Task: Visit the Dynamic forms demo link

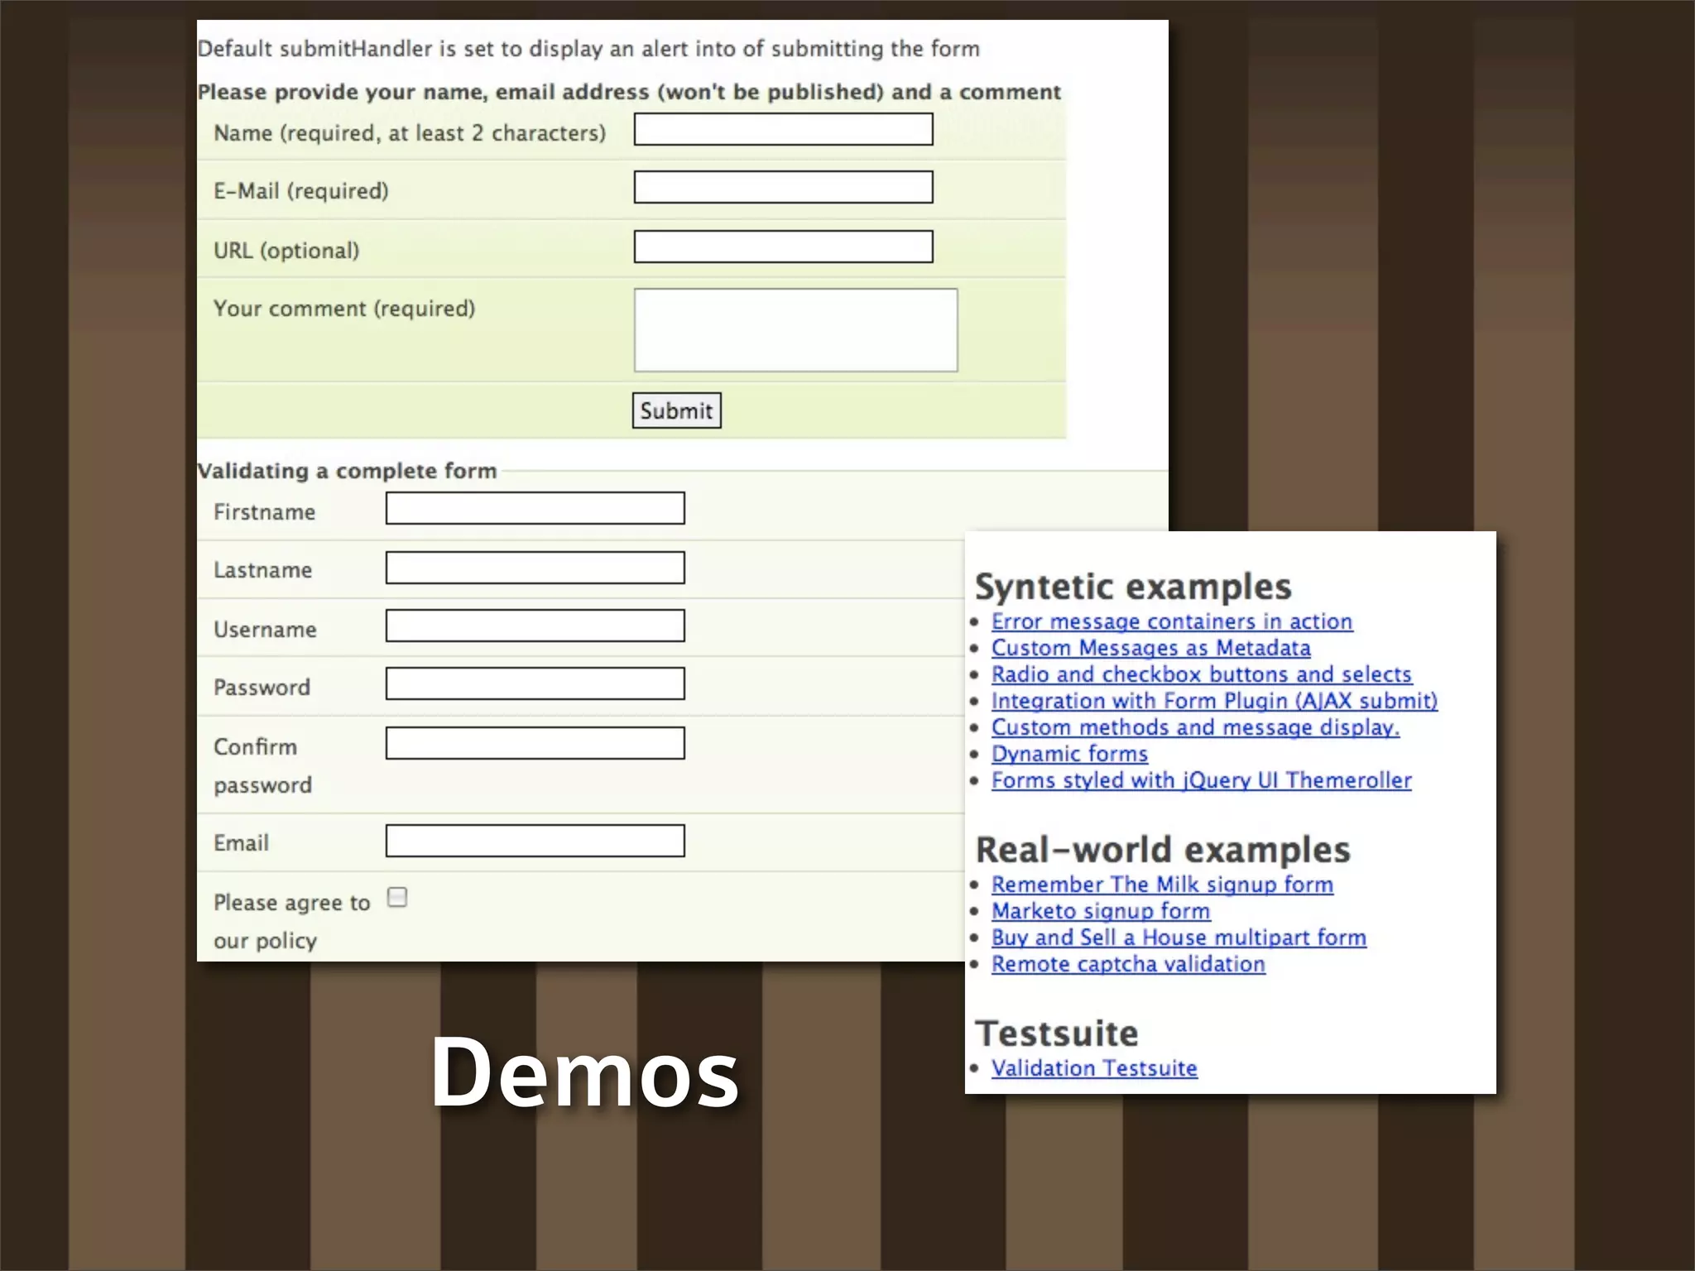Action: 1069,754
